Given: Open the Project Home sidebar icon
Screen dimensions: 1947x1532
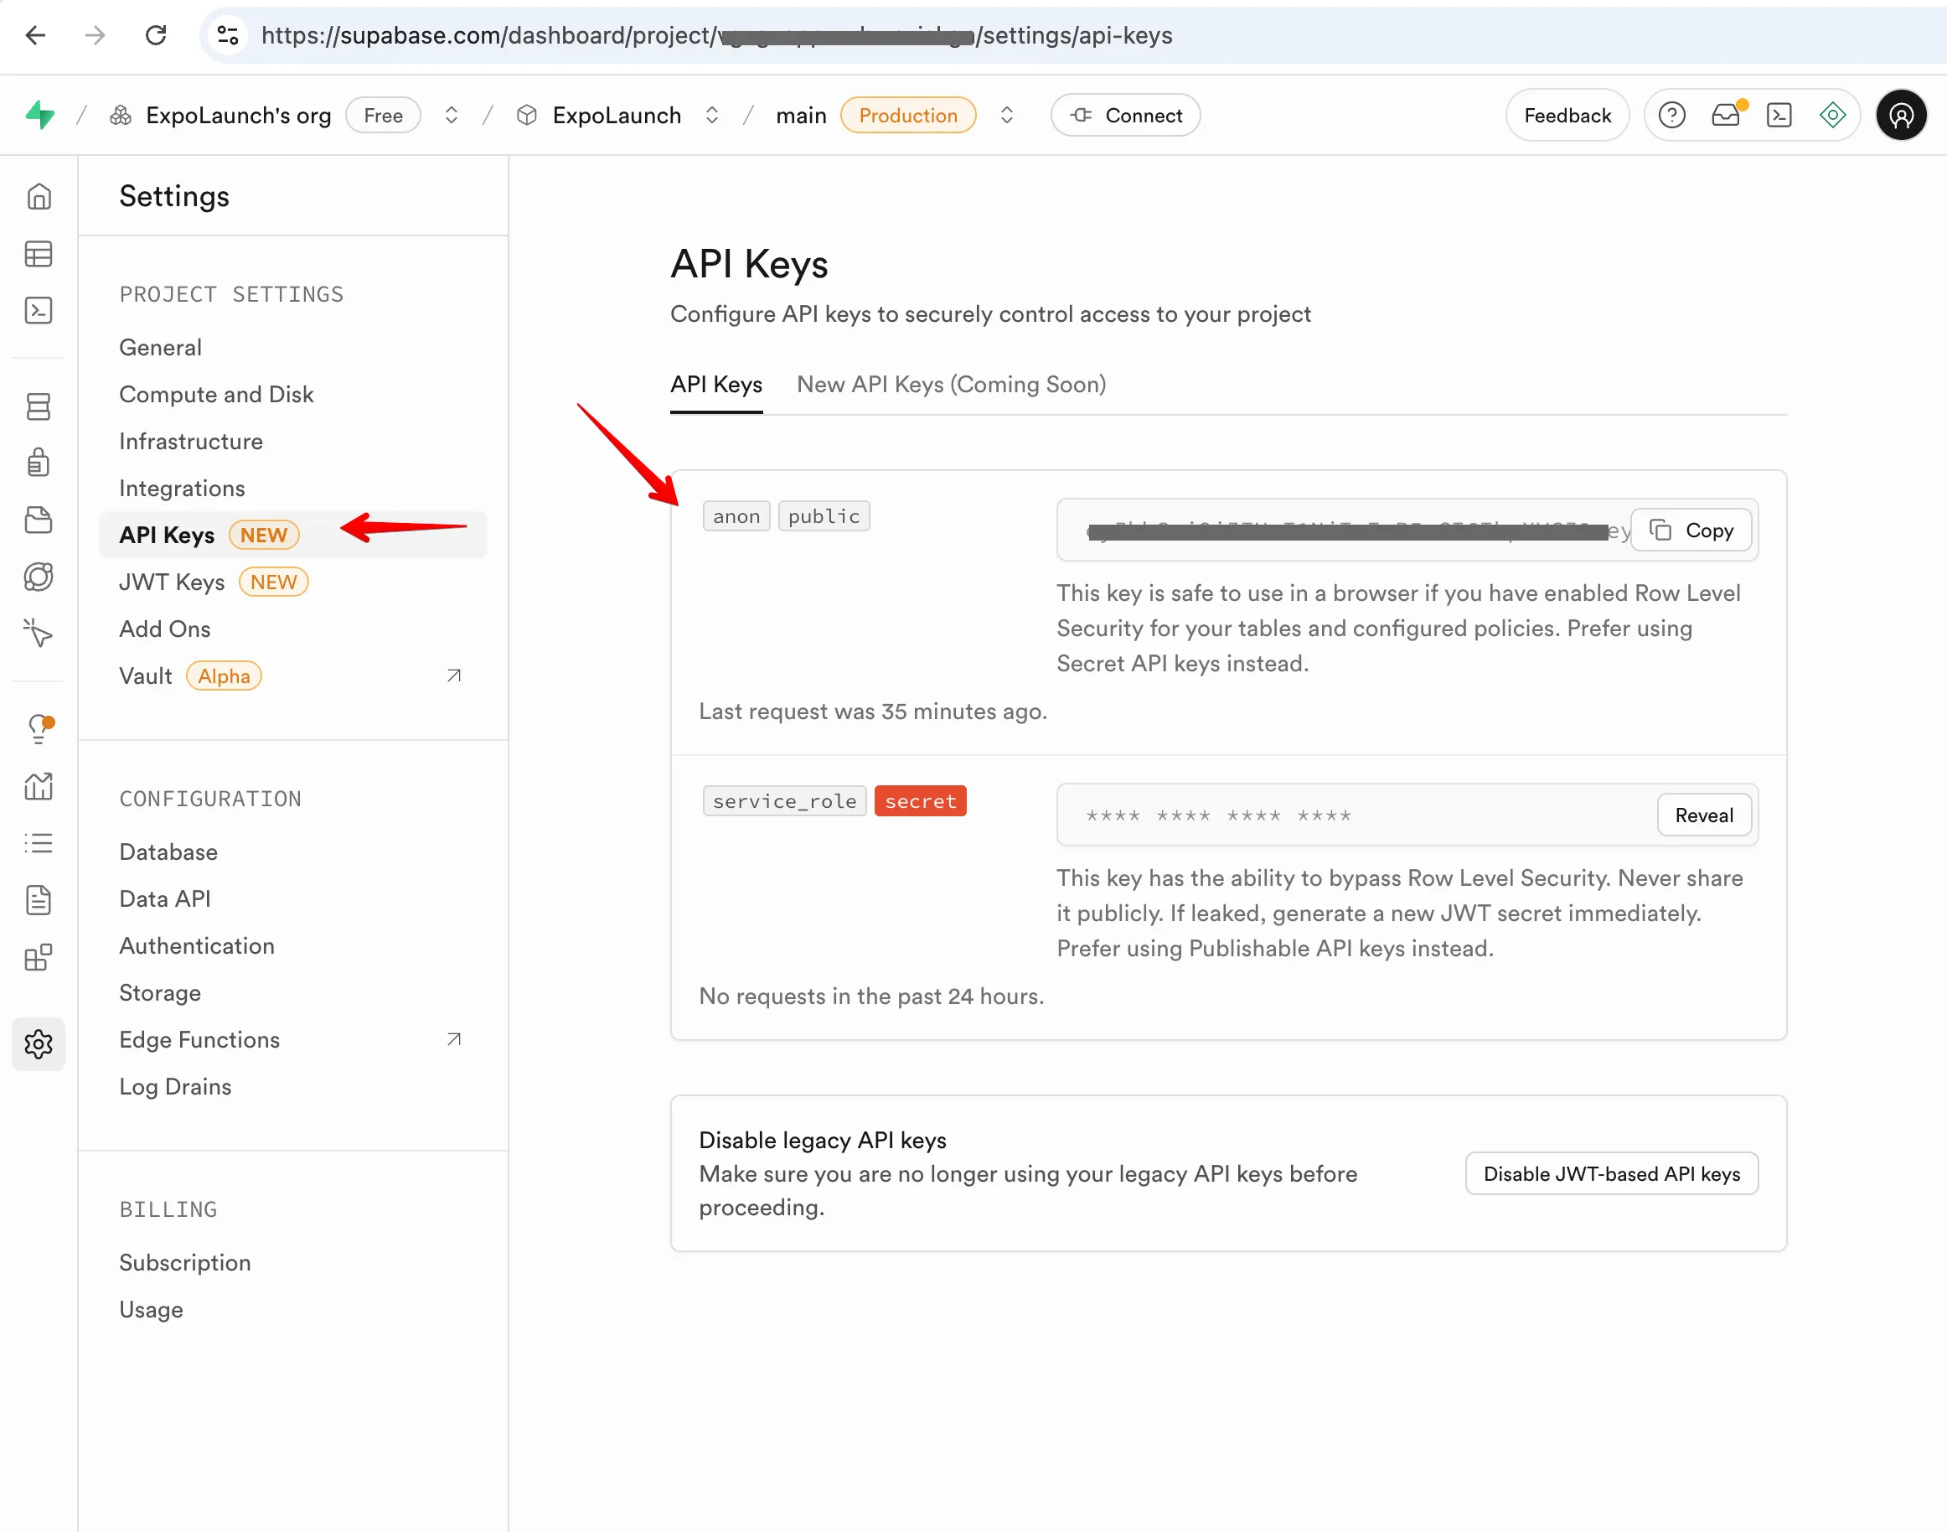Looking at the screenshot, I should pyautogui.click(x=39, y=196).
